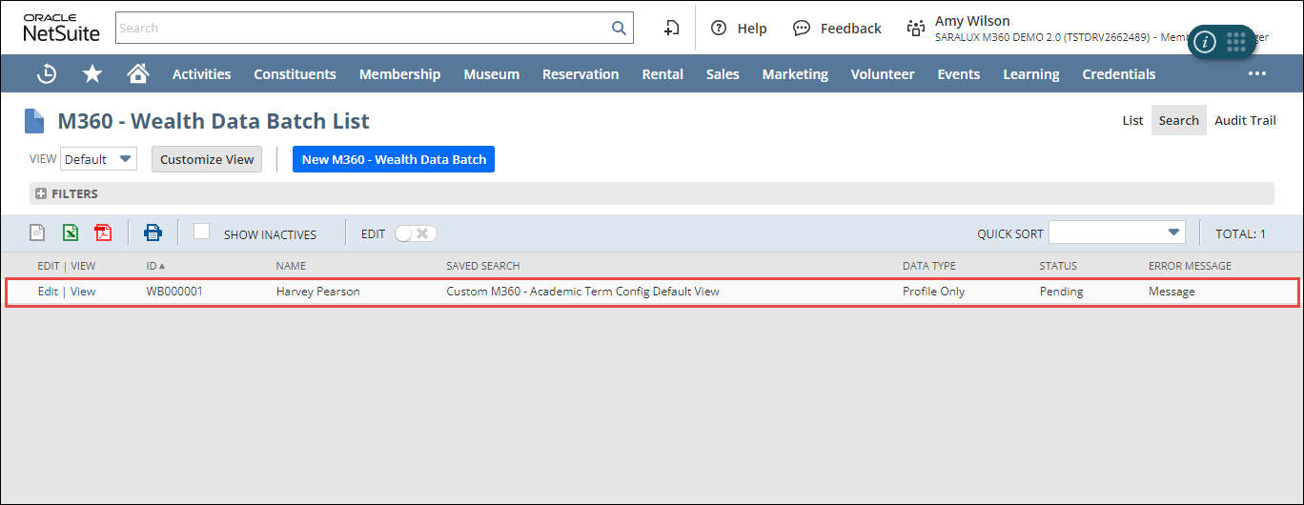Expand the Filters section
The height and width of the screenshot is (505, 1304).
(41, 193)
